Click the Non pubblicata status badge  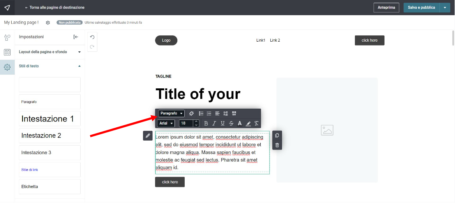coord(70,22)
